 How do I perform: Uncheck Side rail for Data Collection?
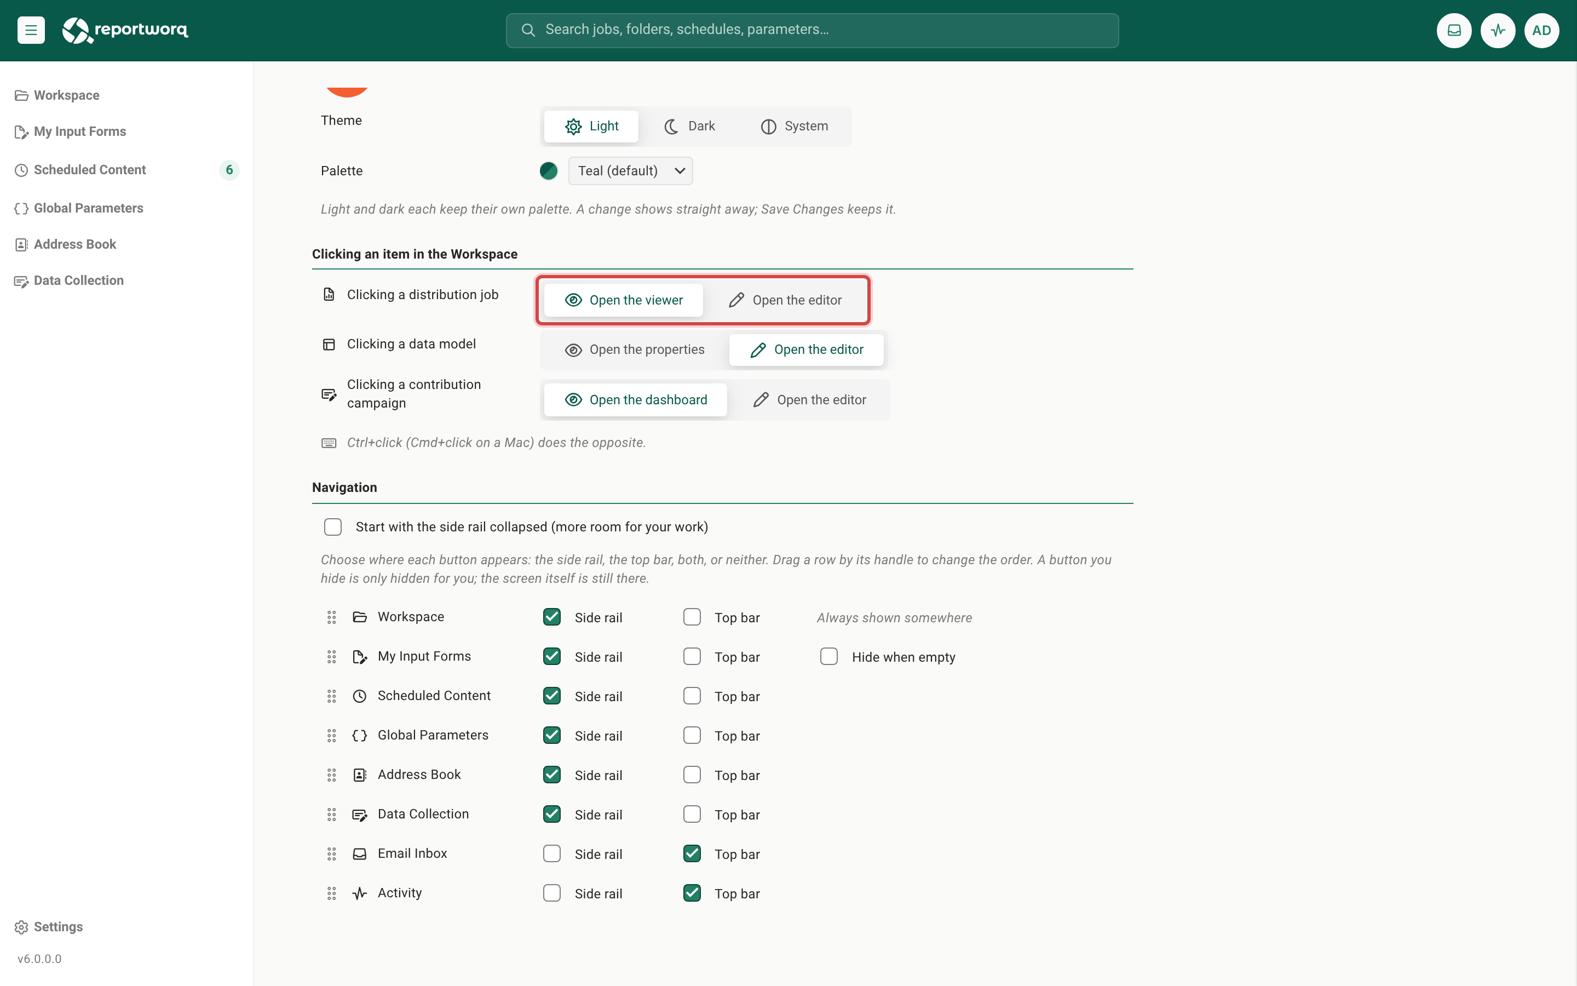pyautogui.click(x=552, y=814)
